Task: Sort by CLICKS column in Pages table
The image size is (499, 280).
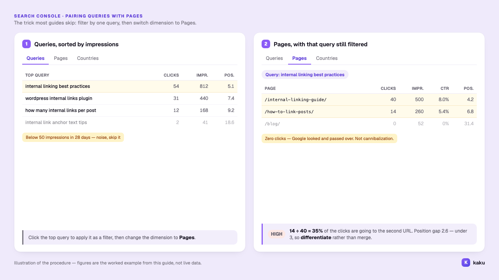Action: point(388,88)
